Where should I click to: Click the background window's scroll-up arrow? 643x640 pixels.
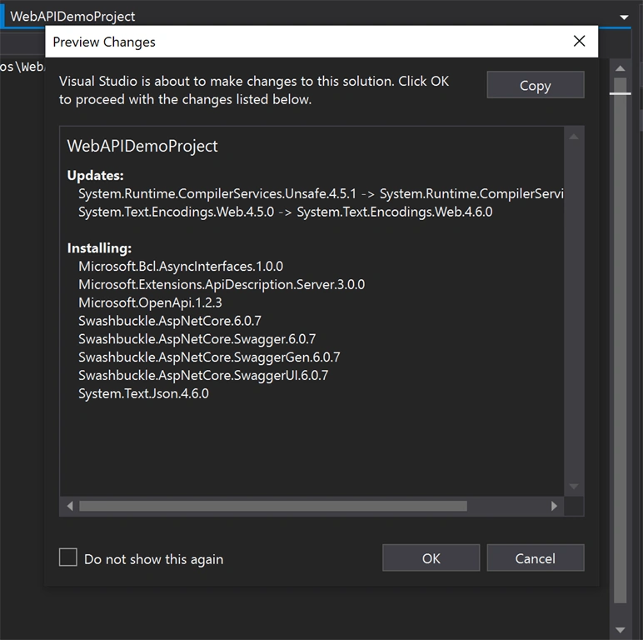[620, 68]
